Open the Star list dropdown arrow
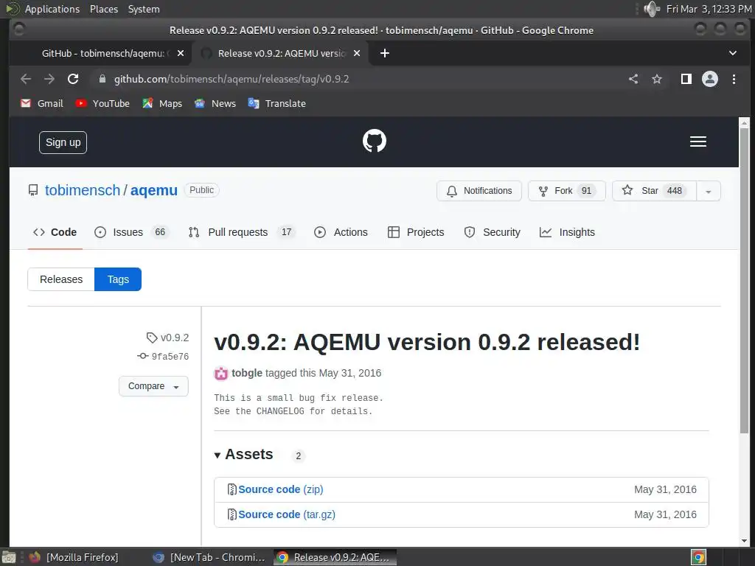Screen dimensions: 755x566 click(709, 191)
